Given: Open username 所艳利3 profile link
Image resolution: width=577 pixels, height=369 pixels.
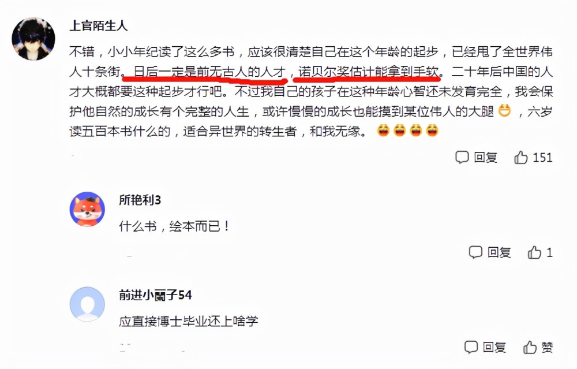Looking at the screenshot, I should 140,200.
